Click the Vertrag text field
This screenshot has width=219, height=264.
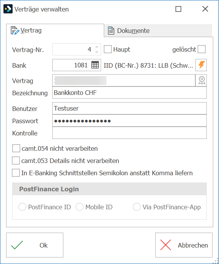coord(124,80)
